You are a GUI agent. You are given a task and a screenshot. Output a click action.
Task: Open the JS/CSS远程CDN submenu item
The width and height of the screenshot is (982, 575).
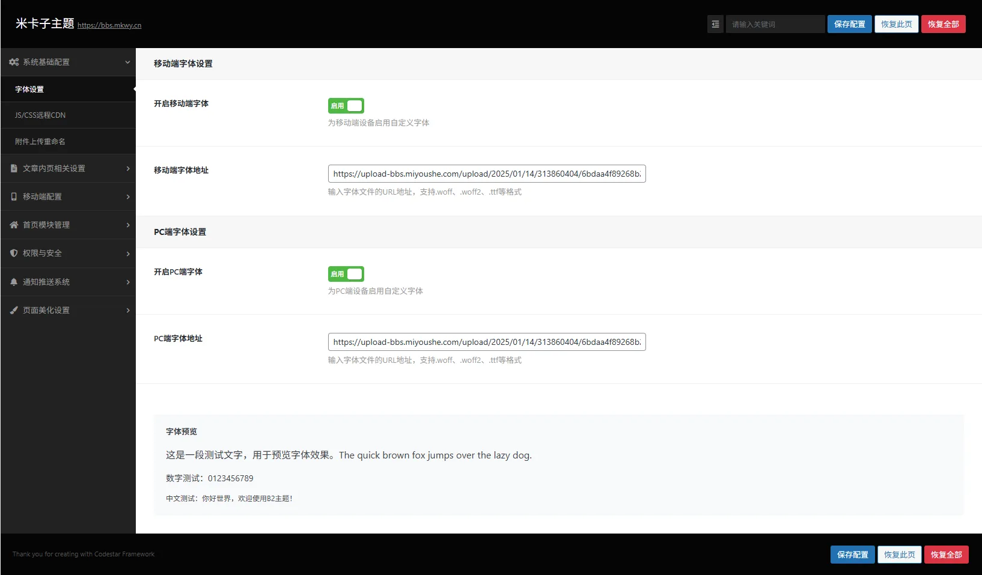[x=40, y=115]
